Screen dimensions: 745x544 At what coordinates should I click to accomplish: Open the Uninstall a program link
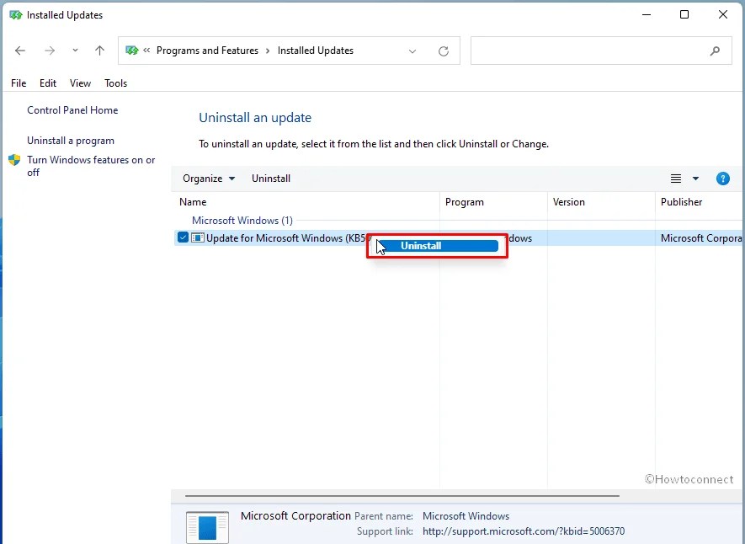click(71, 141)
